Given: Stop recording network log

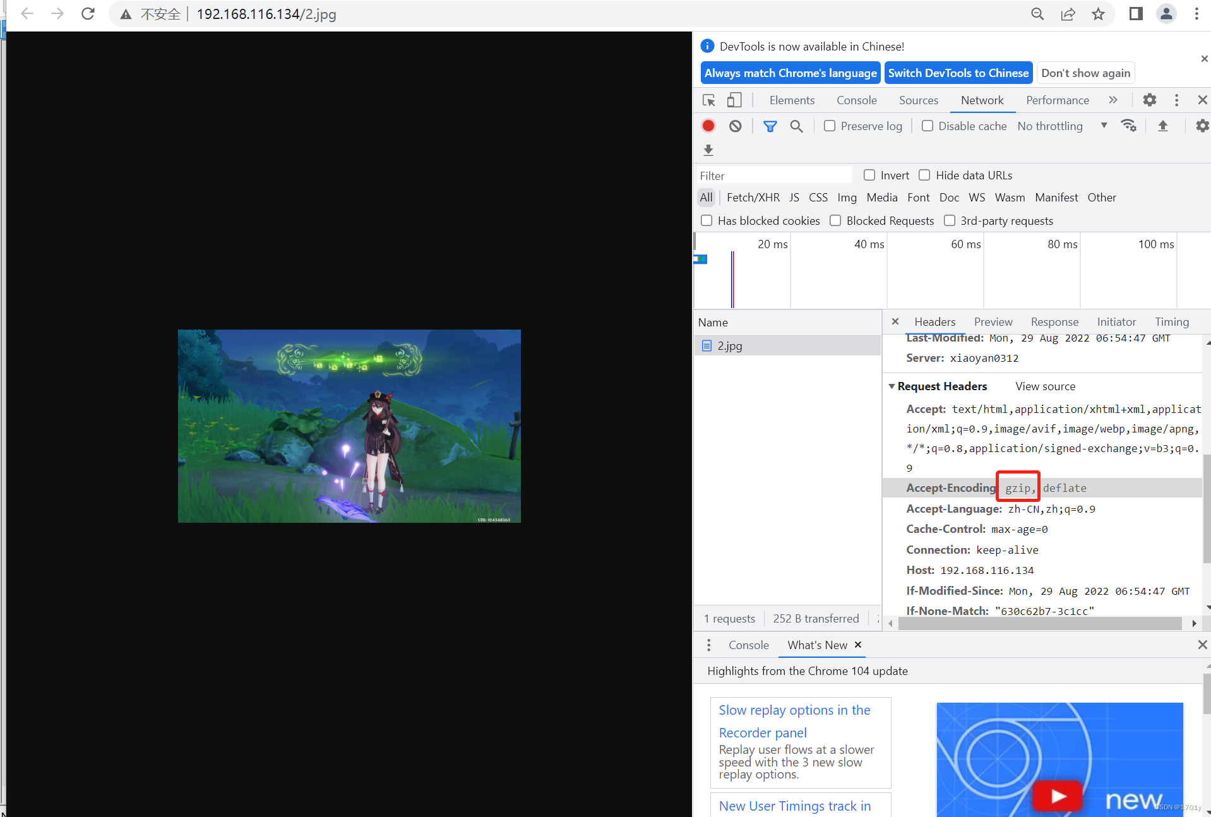Looking at the screenshot, I should (x=708, y=126).
